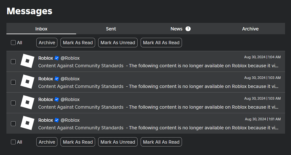
Task: Select the Inbox tab
Action: click(41, 29)
